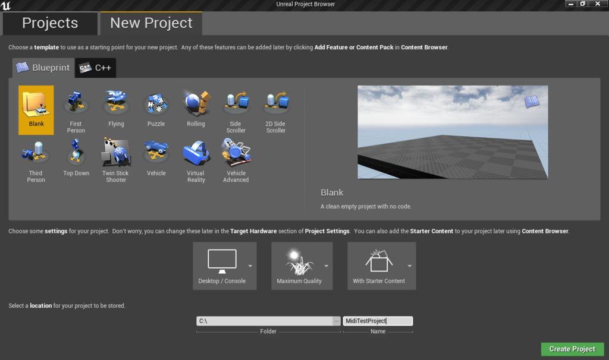
Task: Open the New Project tab
Action: [x=151, y=23]
